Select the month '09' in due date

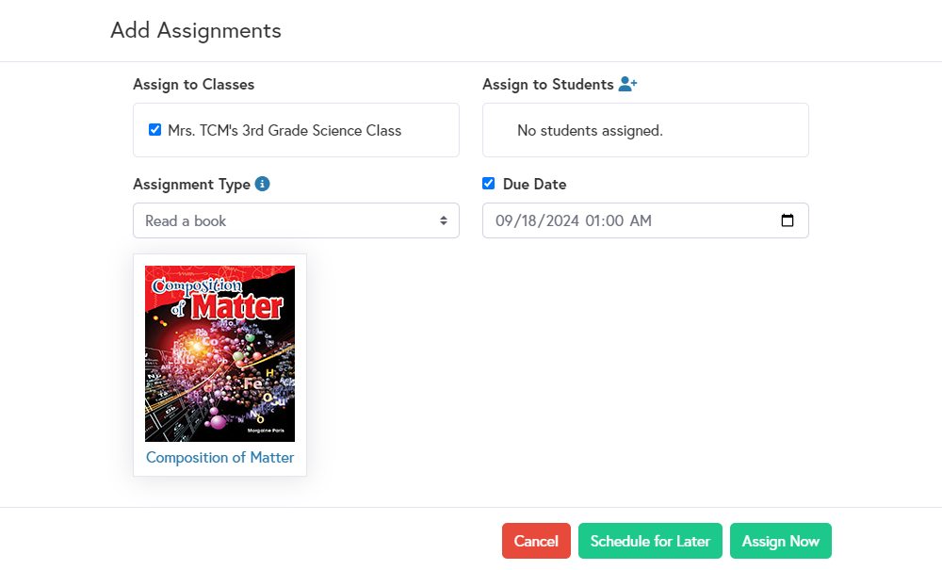pos(505,221)
